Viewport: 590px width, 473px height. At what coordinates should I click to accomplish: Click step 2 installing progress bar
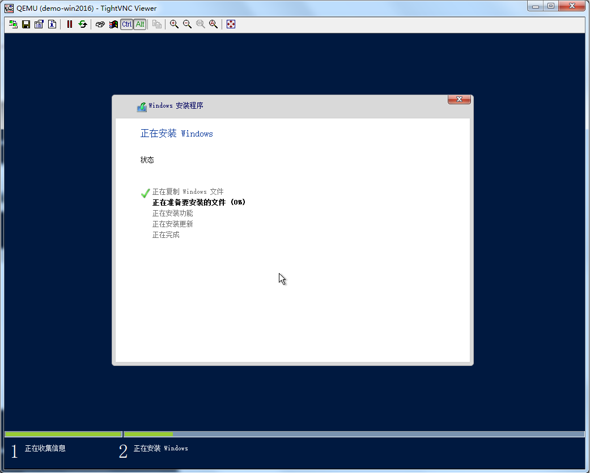(354, 434)
